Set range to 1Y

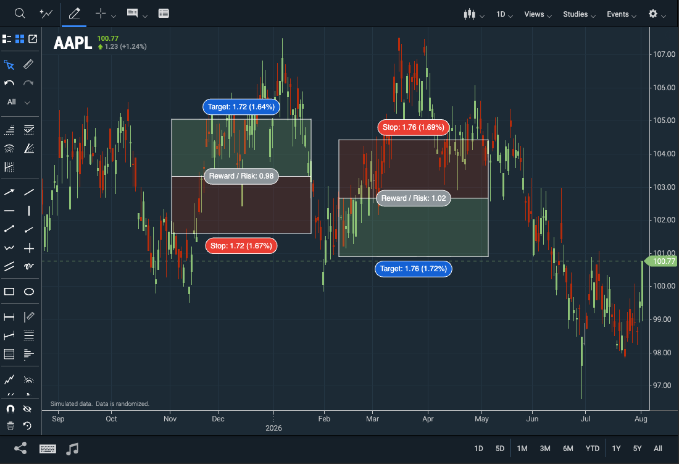616,449
